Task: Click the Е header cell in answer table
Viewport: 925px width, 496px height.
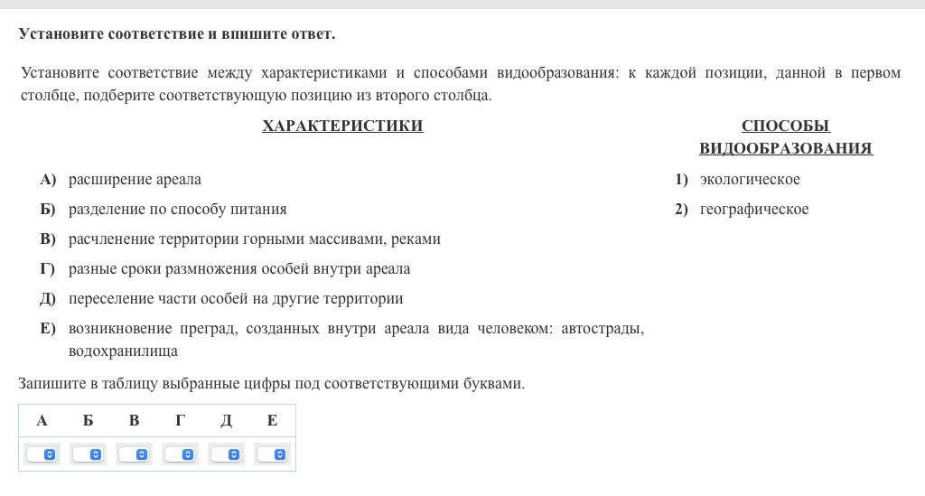Action: click(x=272, y=420)
